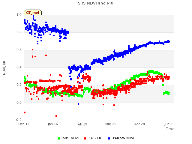Toggle the SRS_NDVI legend label

(x=71, y=138)
